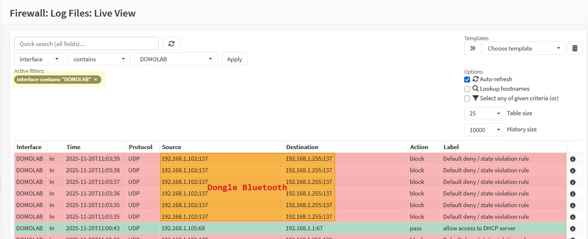Check Select any of given criteria (or)
This screenshot has width=588, height=239.
pos(467,99)
